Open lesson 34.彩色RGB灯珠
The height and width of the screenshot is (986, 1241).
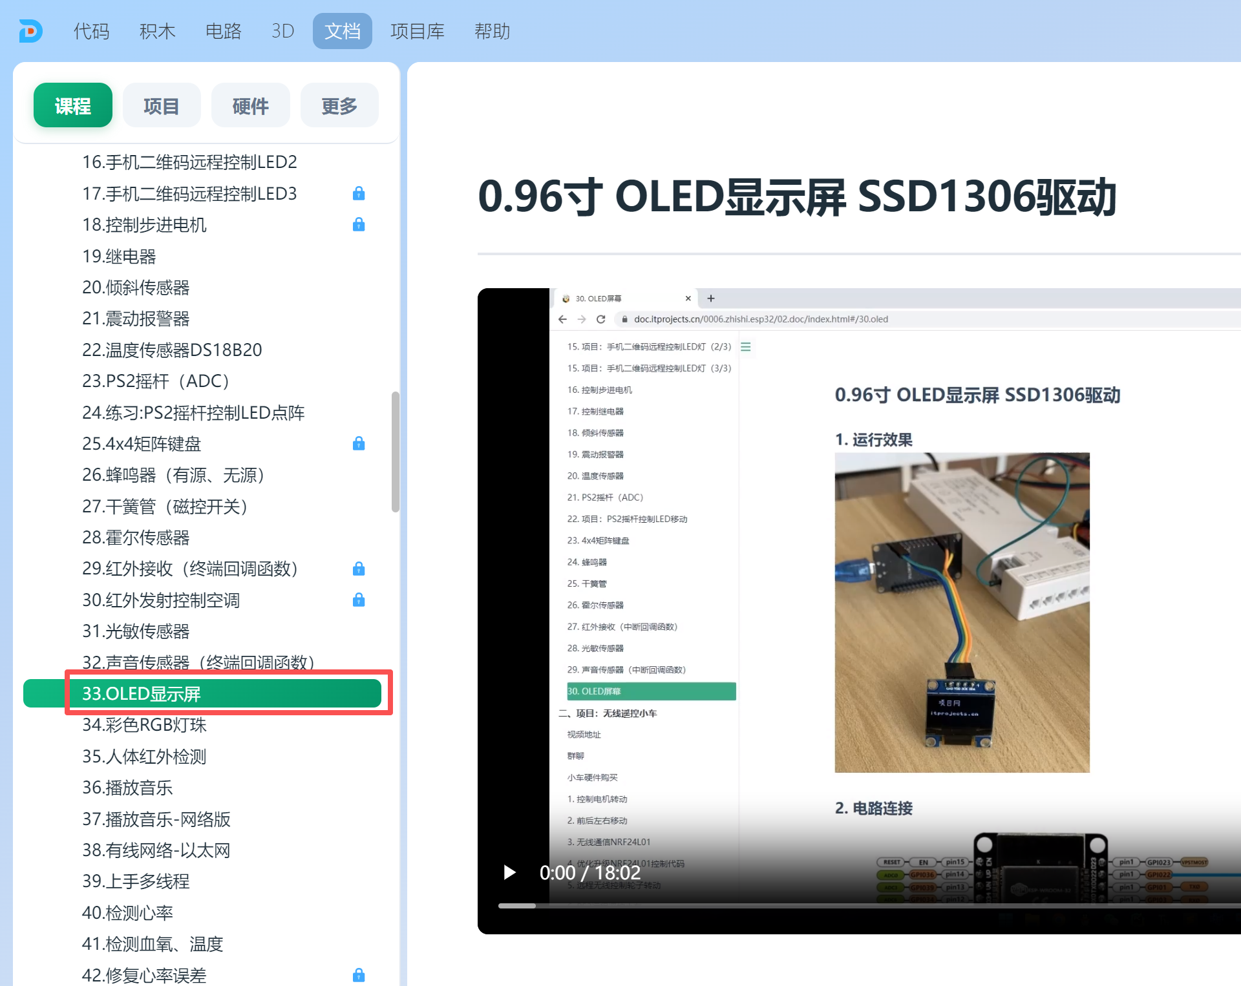click(144, 725)
